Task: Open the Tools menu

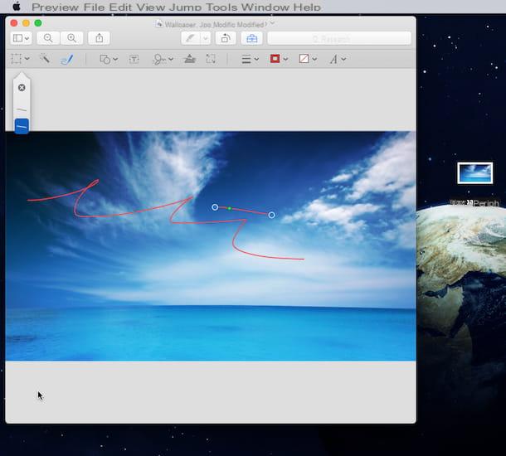Action: tap(221, 7)
